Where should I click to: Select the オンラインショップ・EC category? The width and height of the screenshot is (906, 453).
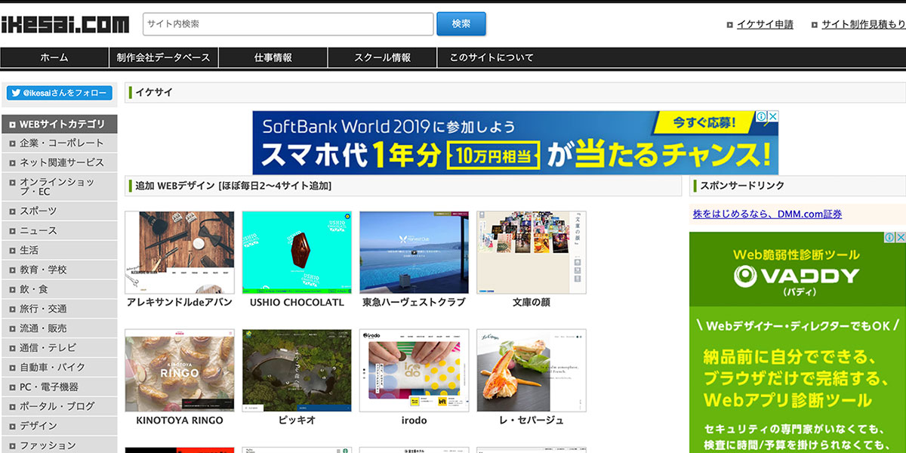(57, 186)
